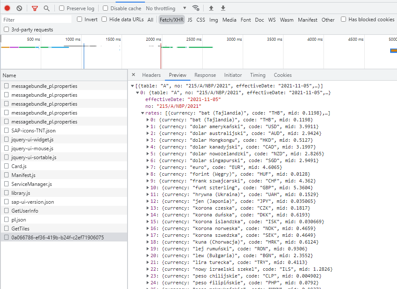
Task: Expand rate entry for TRY
Action: [x=147, y=262]
